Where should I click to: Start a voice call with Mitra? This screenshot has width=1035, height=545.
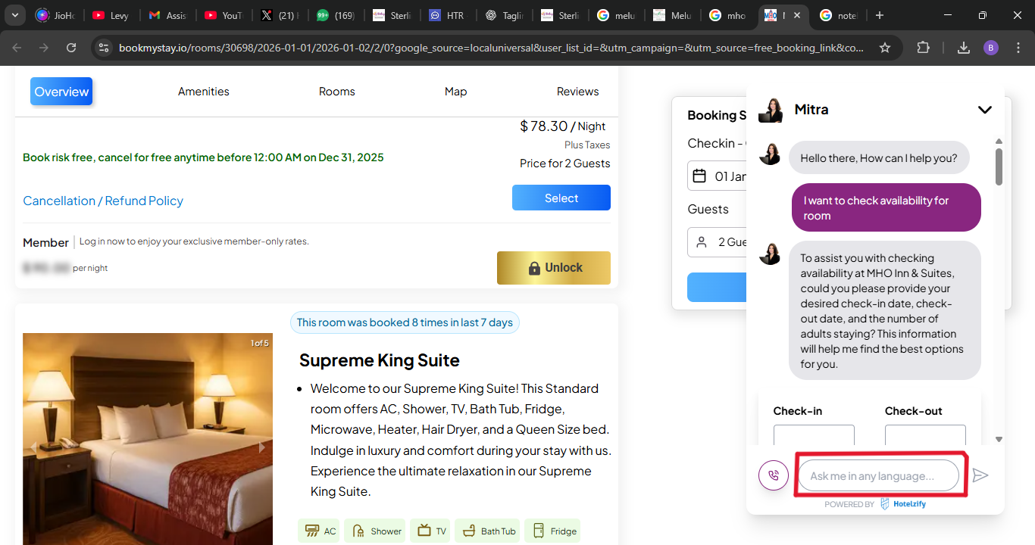[774, 475]
